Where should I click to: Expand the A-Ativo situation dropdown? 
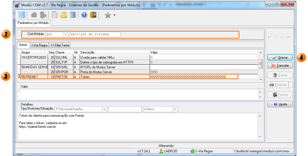coord(175,109)
